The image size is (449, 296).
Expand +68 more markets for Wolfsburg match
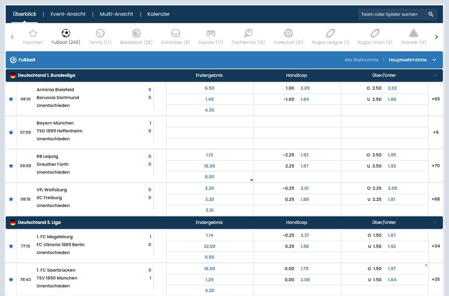tap(436, 199)
